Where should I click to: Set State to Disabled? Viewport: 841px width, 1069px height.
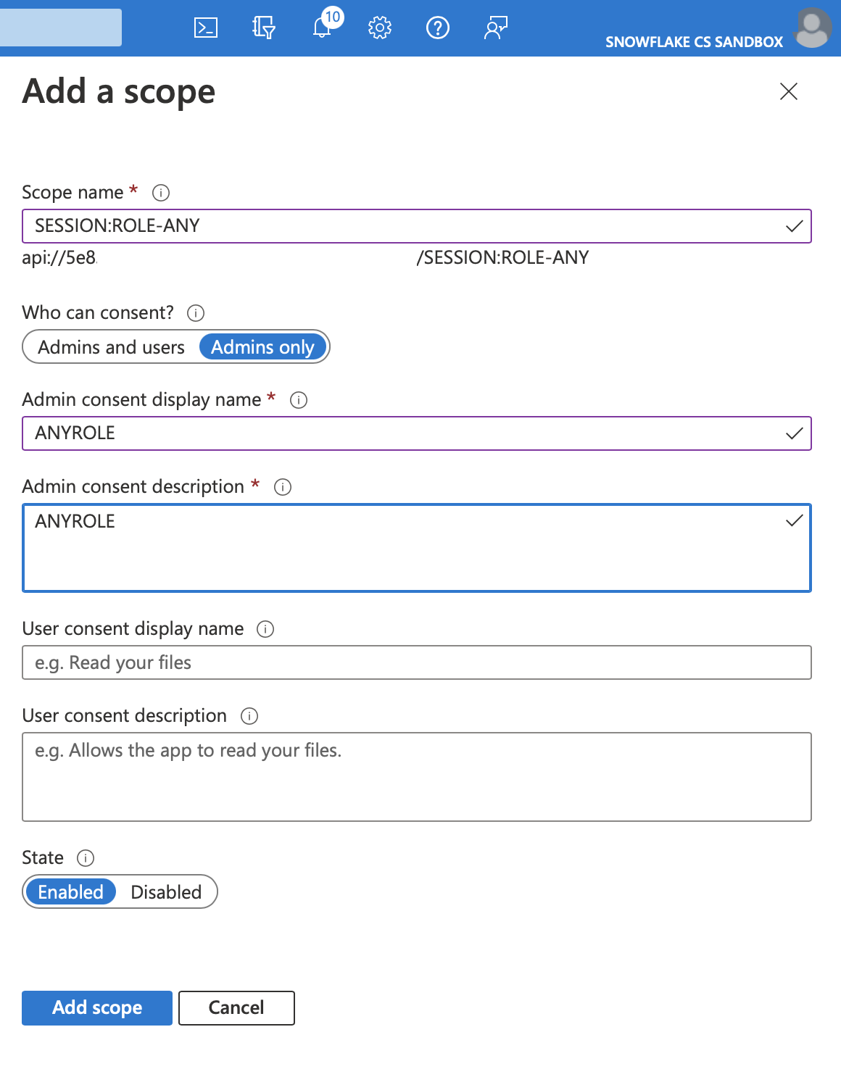(x=166, y=892)
